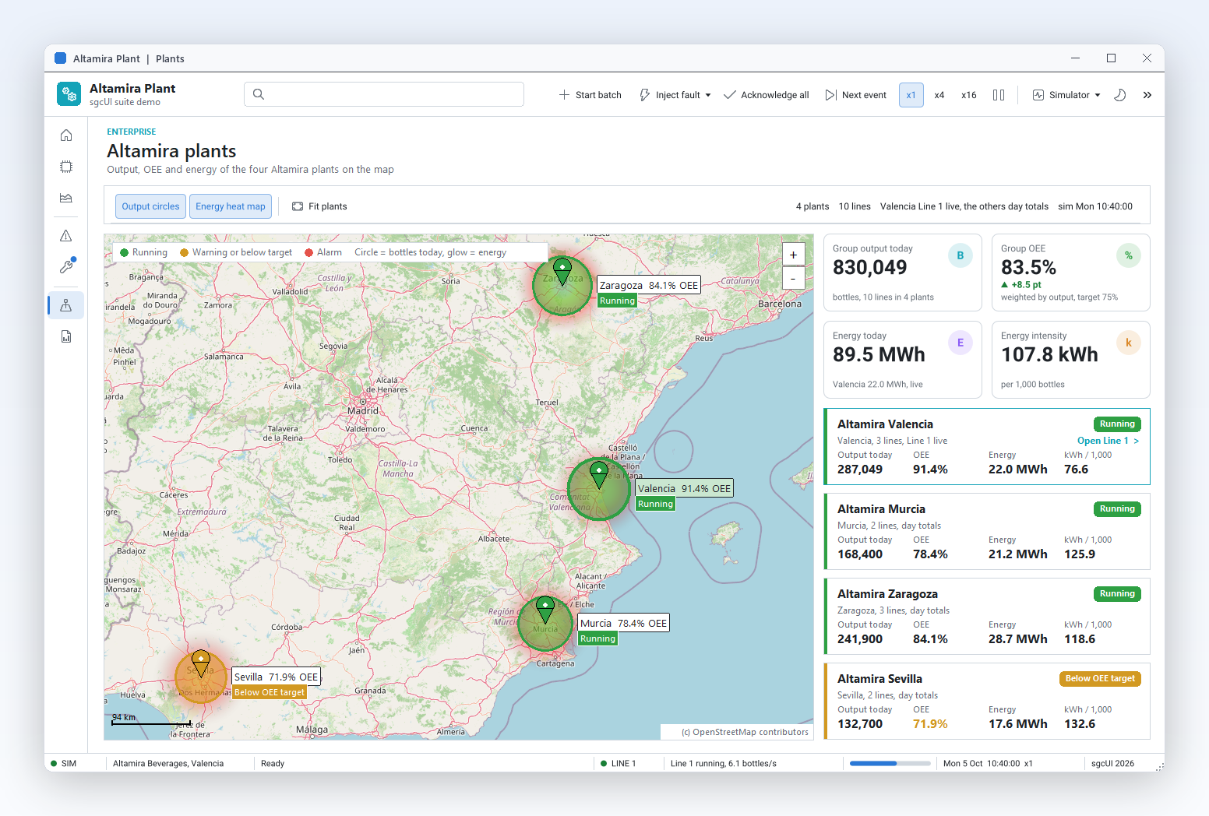Select the Altamira Murcia plant card
1209x816 pixels.
987,532
